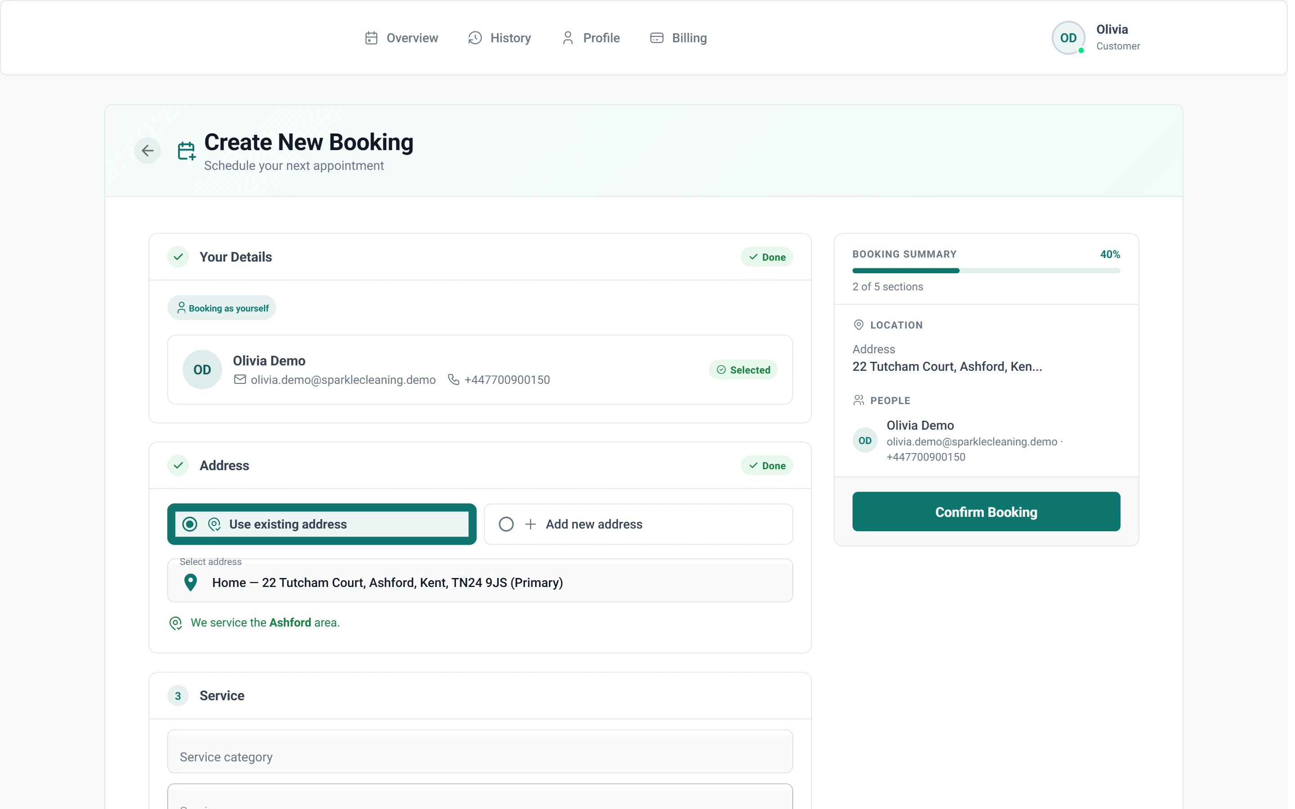Viewport: 1295px width, 809px height.
Task: Click the step 3 badge beside Service
Action: [178, 696]
